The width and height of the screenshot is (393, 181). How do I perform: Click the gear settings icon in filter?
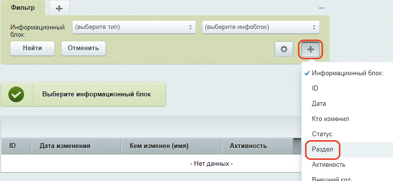[x=284, y=49]
